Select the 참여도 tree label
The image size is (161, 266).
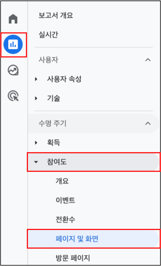tap(57, 162)
